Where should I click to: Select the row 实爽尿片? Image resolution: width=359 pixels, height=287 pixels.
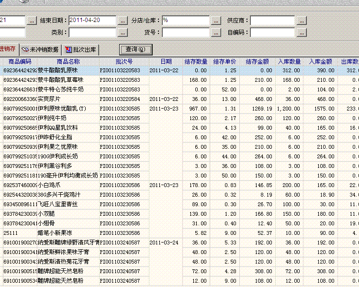coord(179,99)
